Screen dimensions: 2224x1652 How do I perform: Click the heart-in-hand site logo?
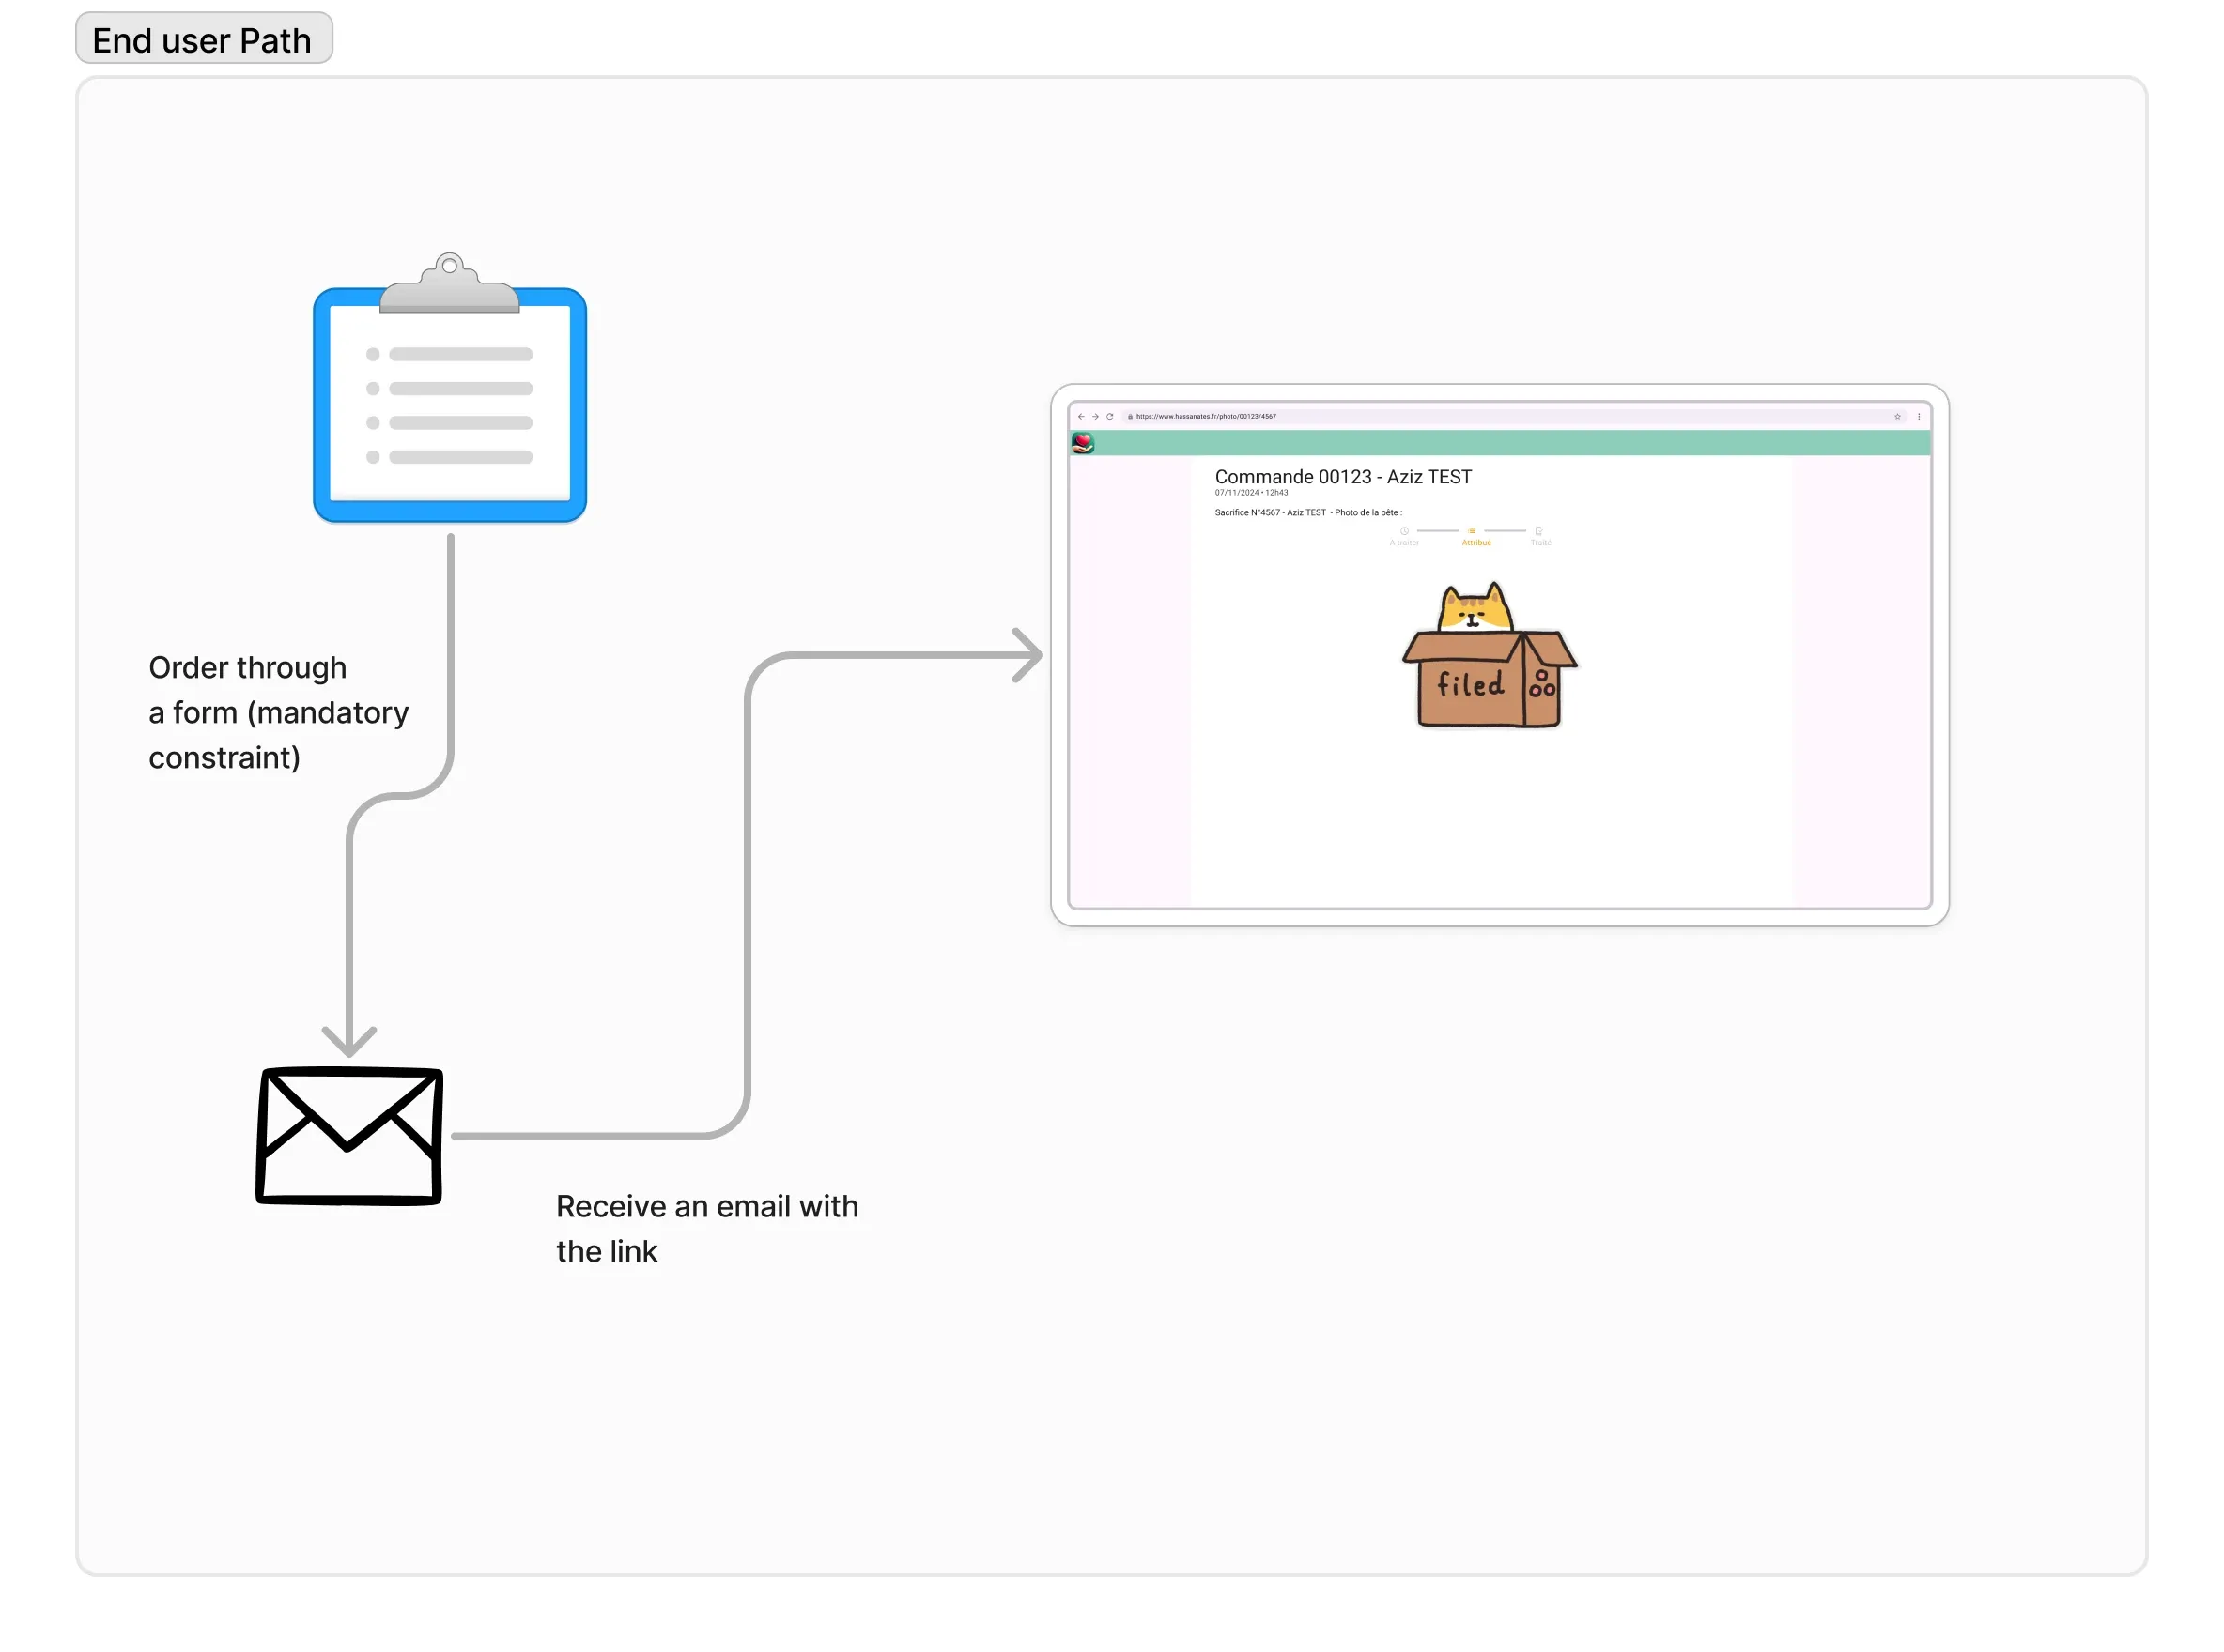click(1083, 442)
